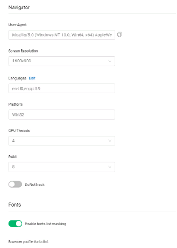Click the chevron arrow in the RAM box
Viewport: 177px width, 248px height.
(x=110, y=167)
